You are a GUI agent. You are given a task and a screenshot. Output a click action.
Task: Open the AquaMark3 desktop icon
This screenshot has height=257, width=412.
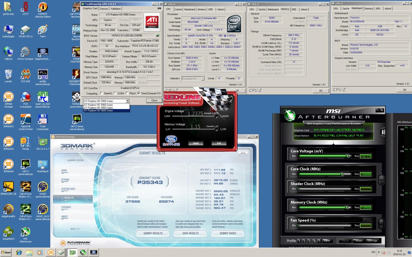[x=8, y=233]
